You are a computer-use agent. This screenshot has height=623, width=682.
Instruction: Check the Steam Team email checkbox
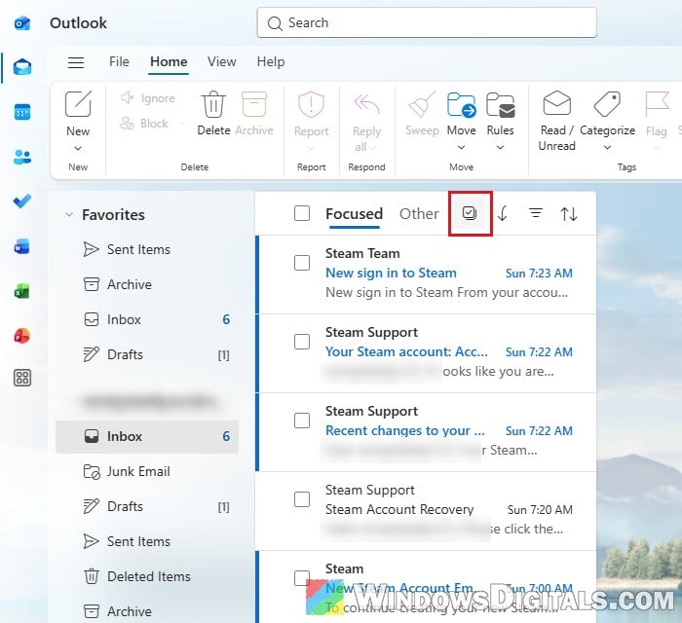pos(302,263)
